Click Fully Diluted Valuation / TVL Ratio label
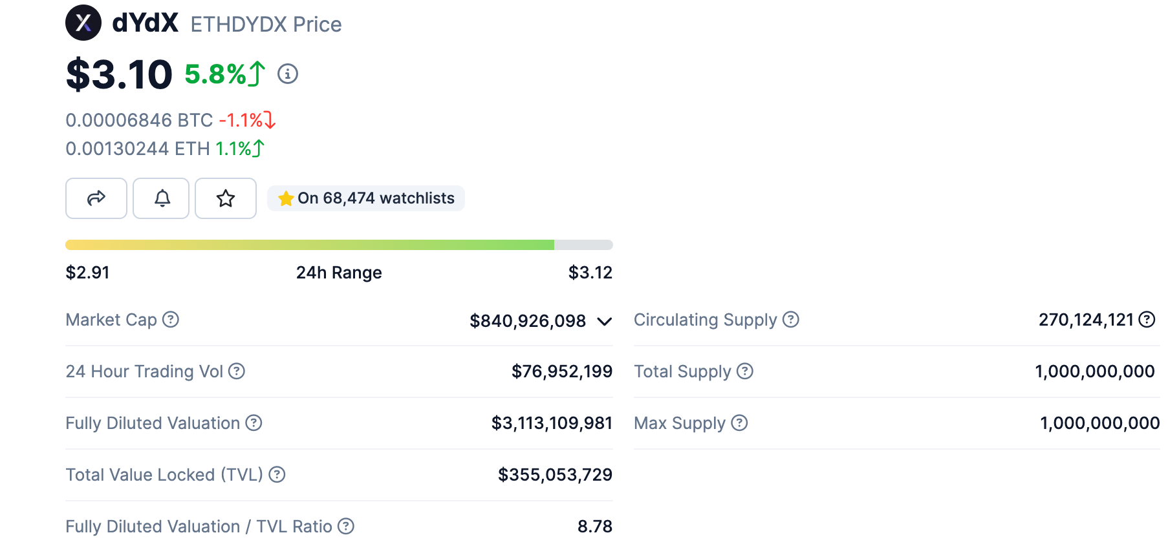Viewport: 1168px width, 544px height. tap(199, 527)
